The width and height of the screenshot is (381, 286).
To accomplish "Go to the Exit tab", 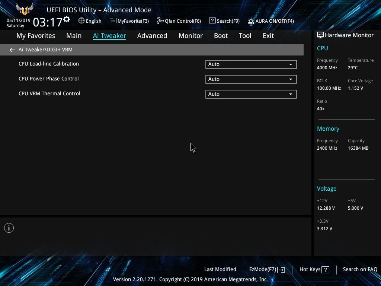I will point(268,36).
